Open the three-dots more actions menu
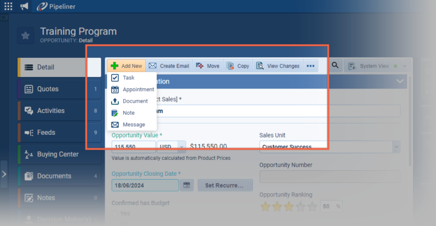This screenshot has width=436, height=226. coord(311,66)
